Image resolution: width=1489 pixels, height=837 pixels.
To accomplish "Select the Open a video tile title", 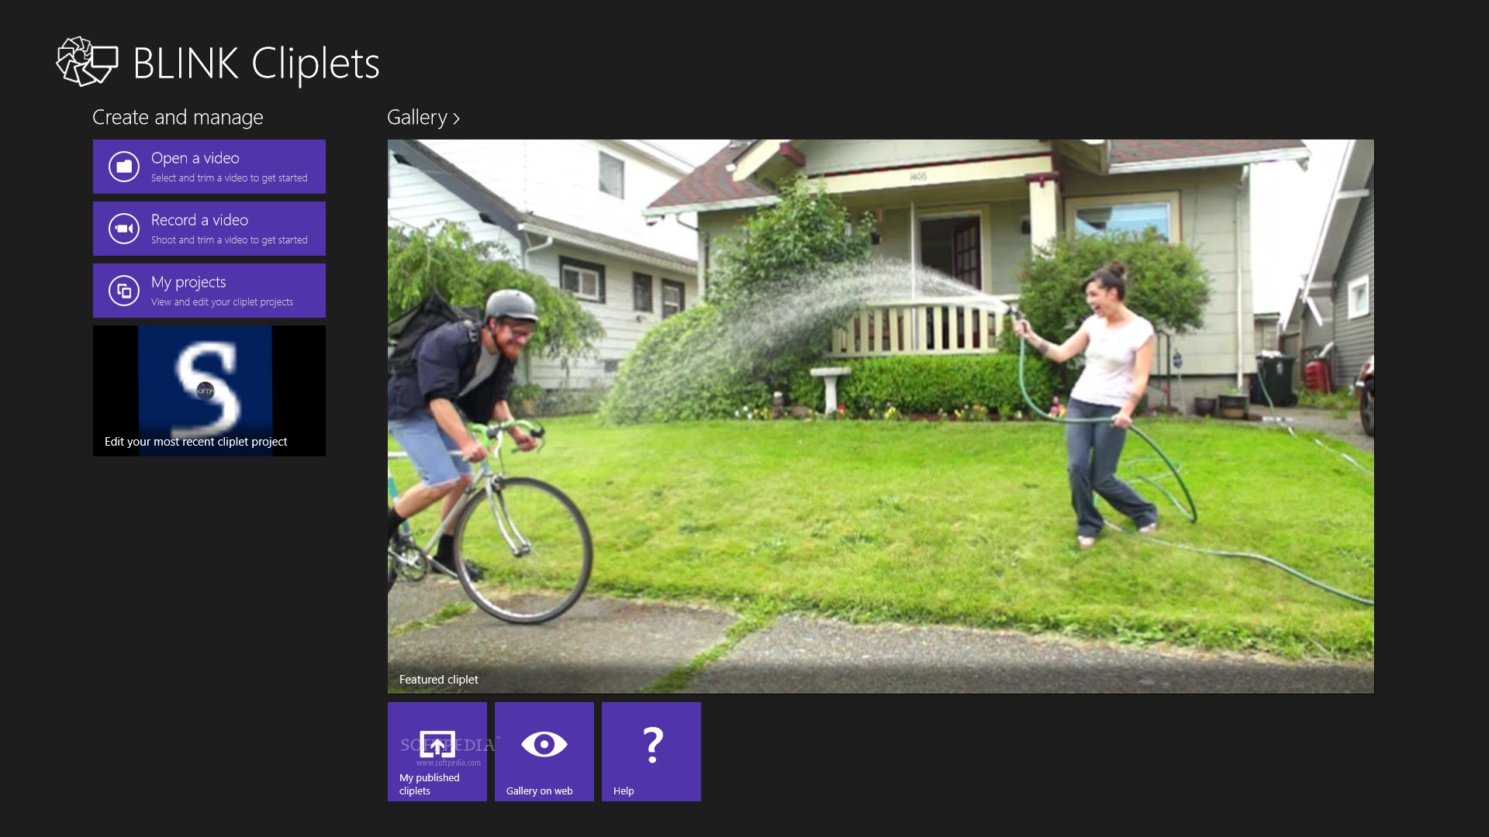I will click(x=195, y=158).
